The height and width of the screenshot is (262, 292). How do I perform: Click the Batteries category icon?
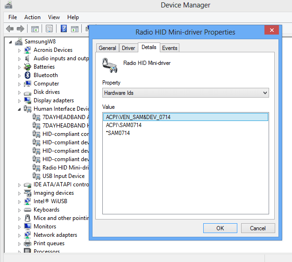(x=28, y=67)
